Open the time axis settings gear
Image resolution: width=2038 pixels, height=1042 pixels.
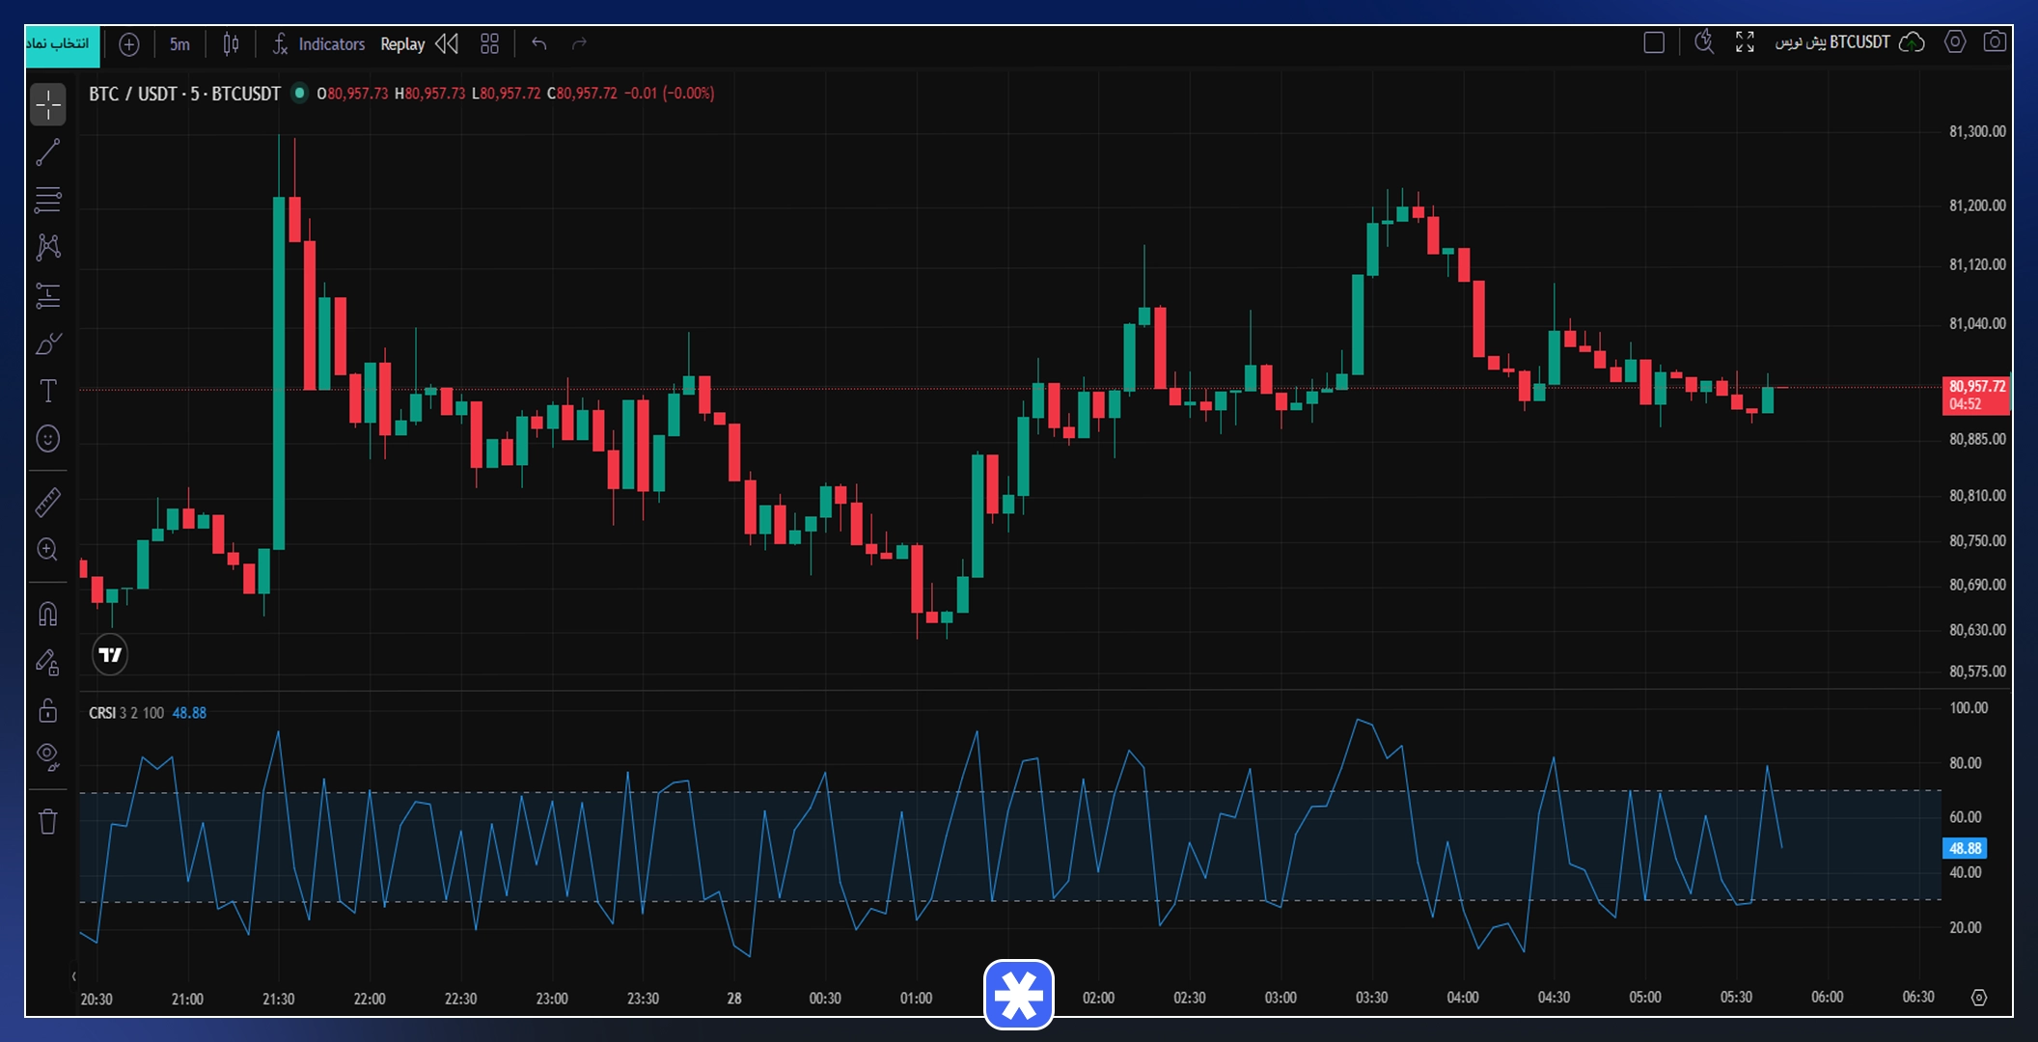(1979, 998)
